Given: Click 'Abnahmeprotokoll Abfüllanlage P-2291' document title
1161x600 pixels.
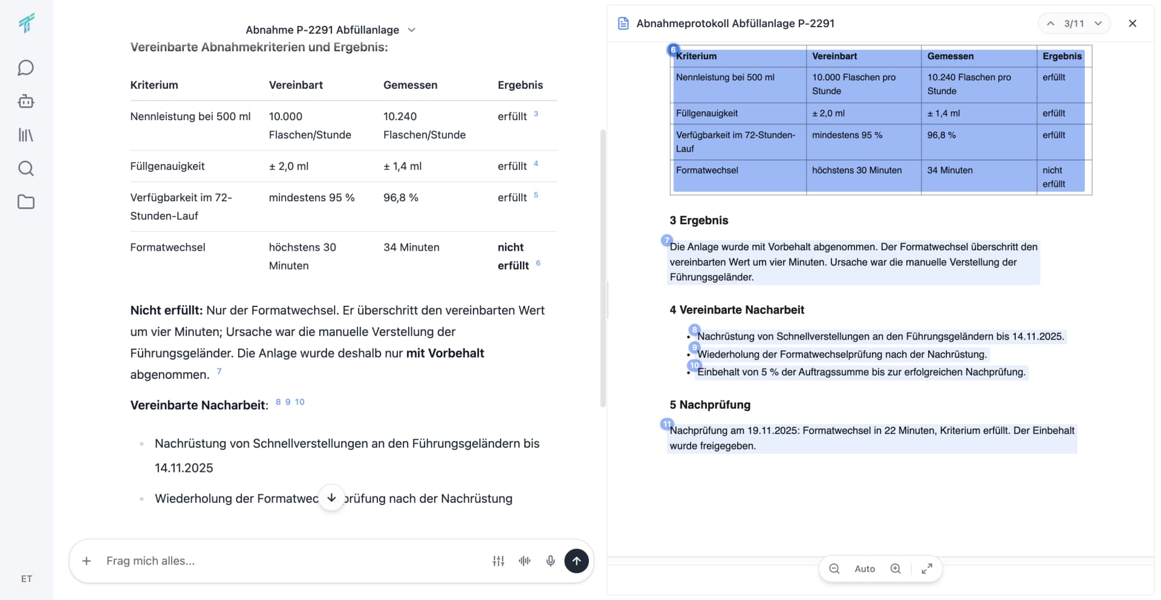Looking at the screenshot, I should pos(735,24).
